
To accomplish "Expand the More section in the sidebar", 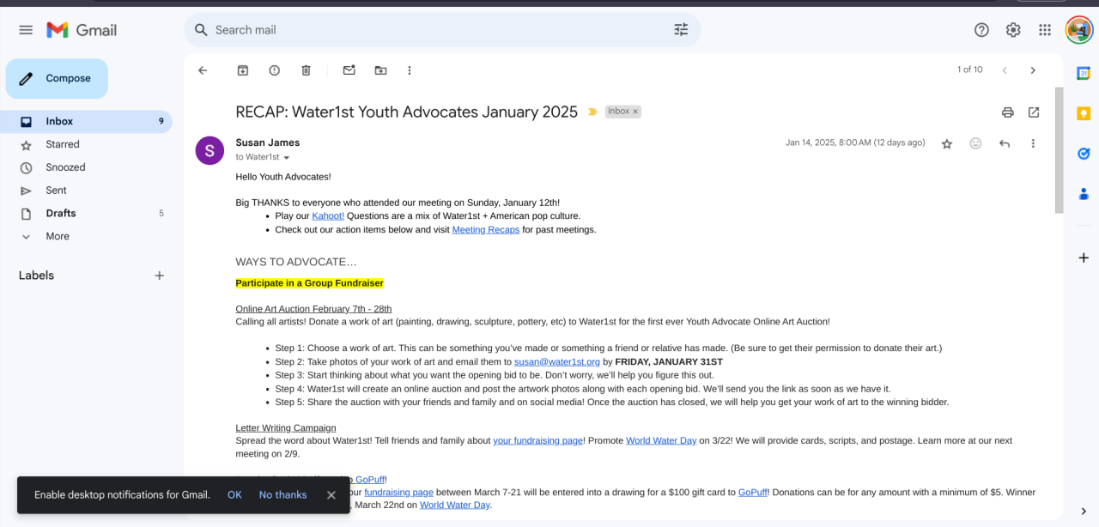I will coord(58,236).
